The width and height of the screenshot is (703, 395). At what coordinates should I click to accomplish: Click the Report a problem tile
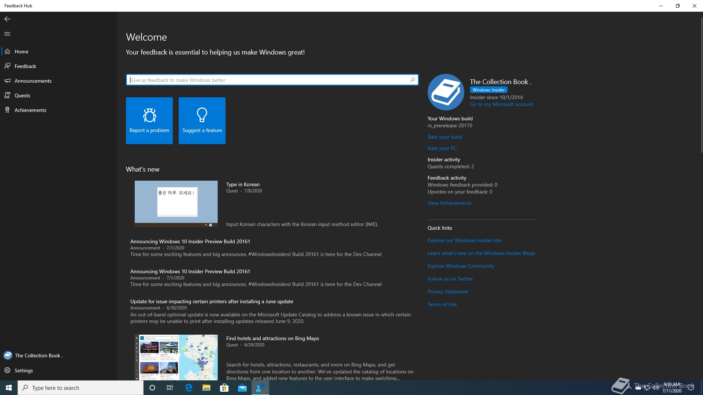(x=149, y=121)
